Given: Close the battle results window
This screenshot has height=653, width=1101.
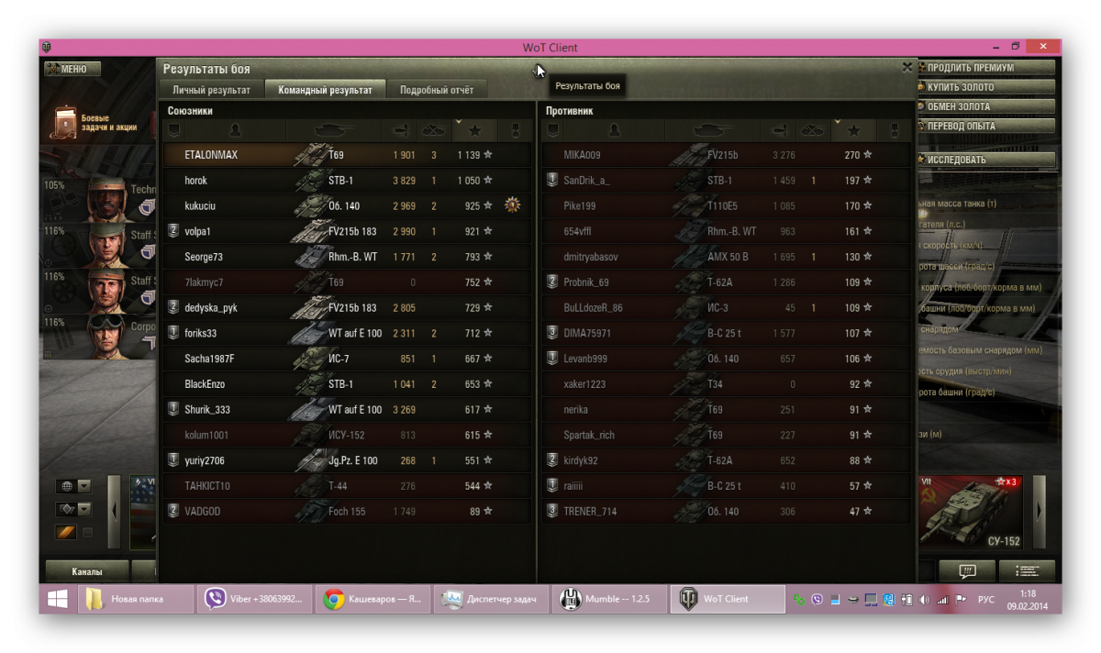Looking at the screenshot, I should (906, 67).
